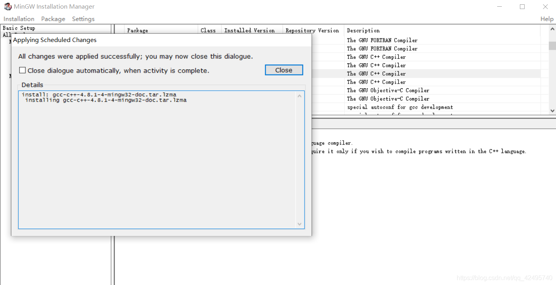Click the MinGW app icon in the title bar
The image size is (556, 285).
(7, 7)
